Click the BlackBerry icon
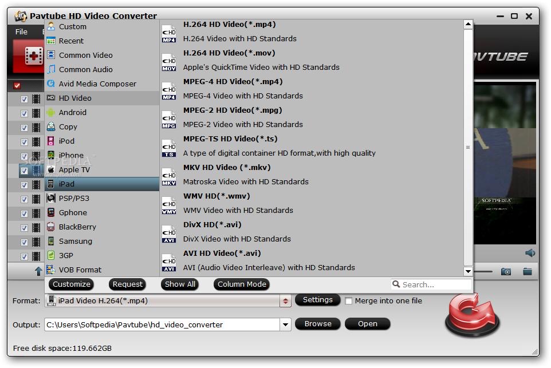 click(x=52, y=227)
